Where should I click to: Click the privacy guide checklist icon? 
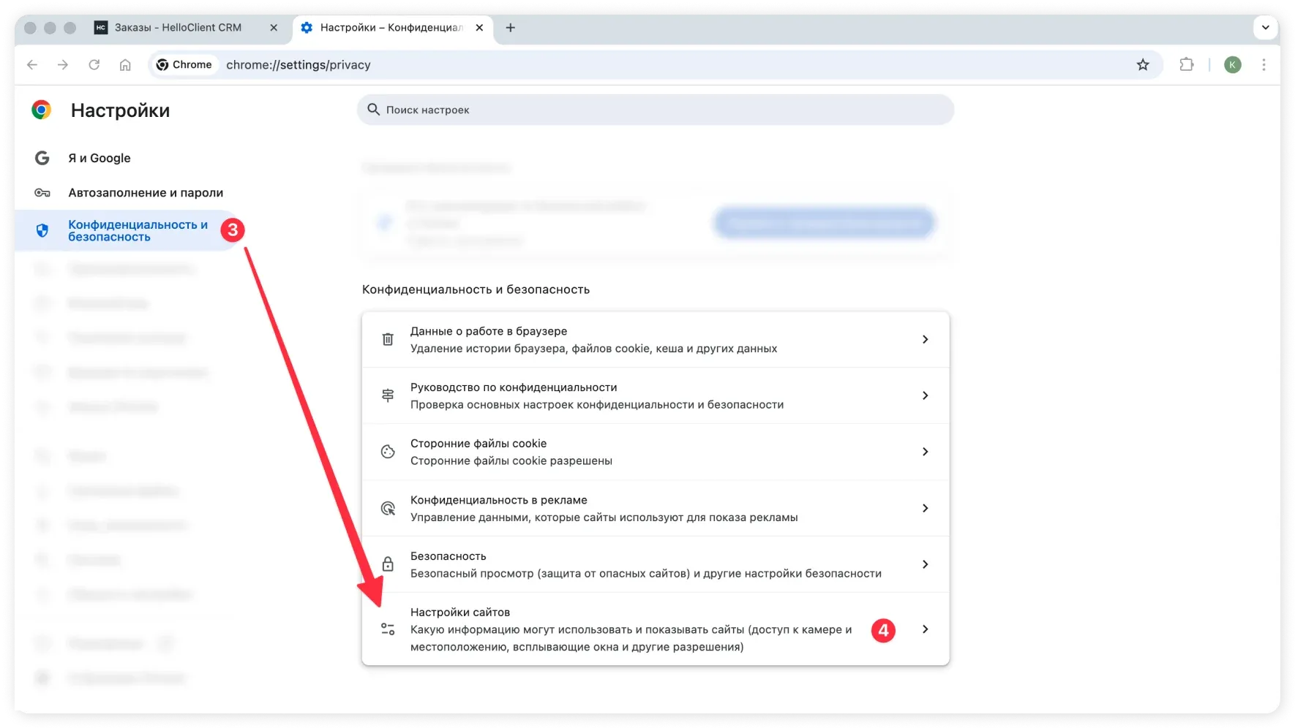(x=388, y=395)
